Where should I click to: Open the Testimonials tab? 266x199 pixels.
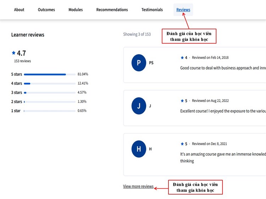pyautogui.click(x=152, y=10)
